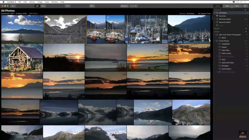The width and height of the screenshot is (249, 140).
Task: Switch to the Edit tab in panel
Action: click(227, 6)
